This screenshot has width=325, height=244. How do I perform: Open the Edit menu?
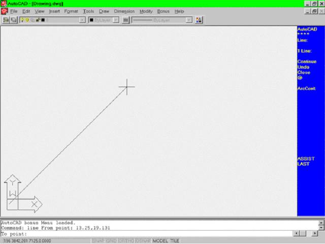point(26,11)
